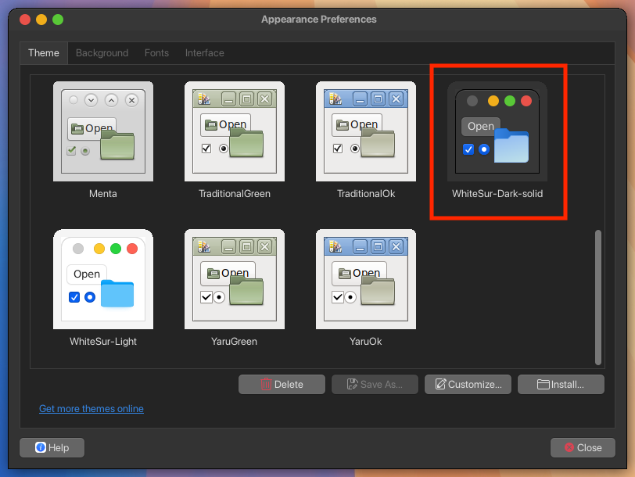Click the Save As... button
The image size is (635, 477).
375,385
